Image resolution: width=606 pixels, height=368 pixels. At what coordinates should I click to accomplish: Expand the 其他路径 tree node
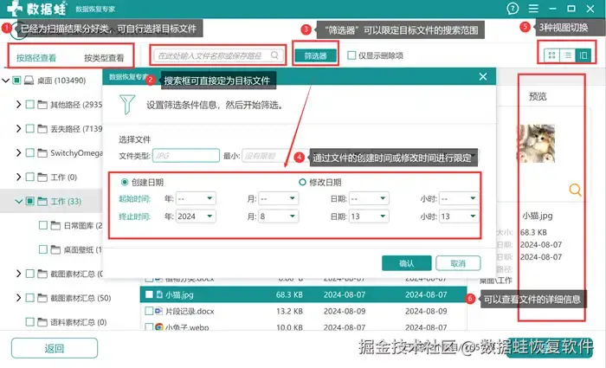point(18,105)
